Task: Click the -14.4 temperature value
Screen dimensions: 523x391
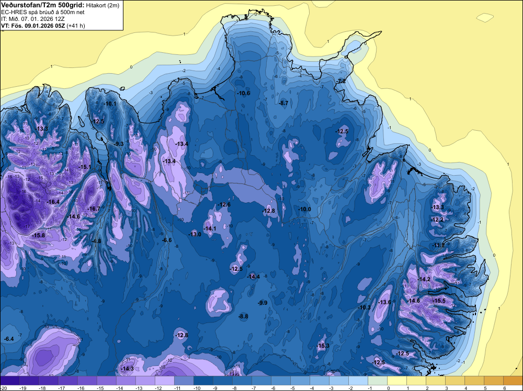Action: click(253, 277)
